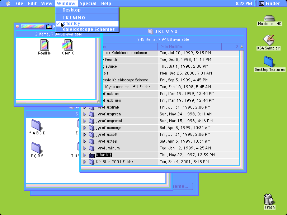
Task: Choose checked K for K ƒ menu item
Action: pyautogui.click(x=87, y=23)
